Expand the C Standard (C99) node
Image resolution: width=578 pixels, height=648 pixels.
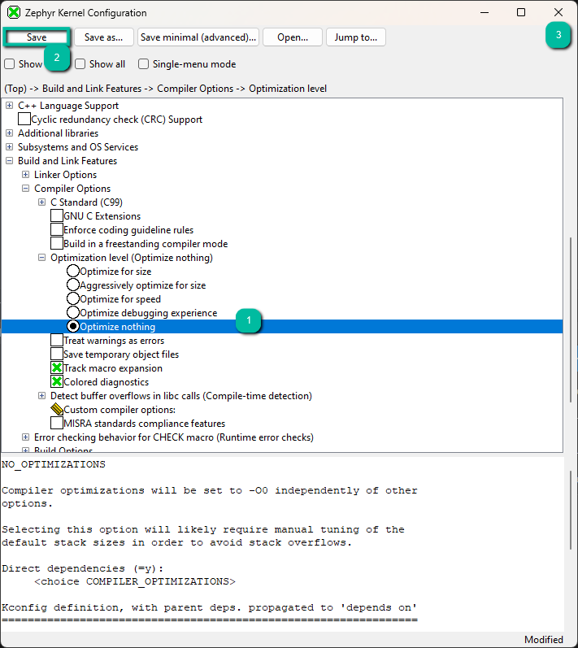click(42, 202)
